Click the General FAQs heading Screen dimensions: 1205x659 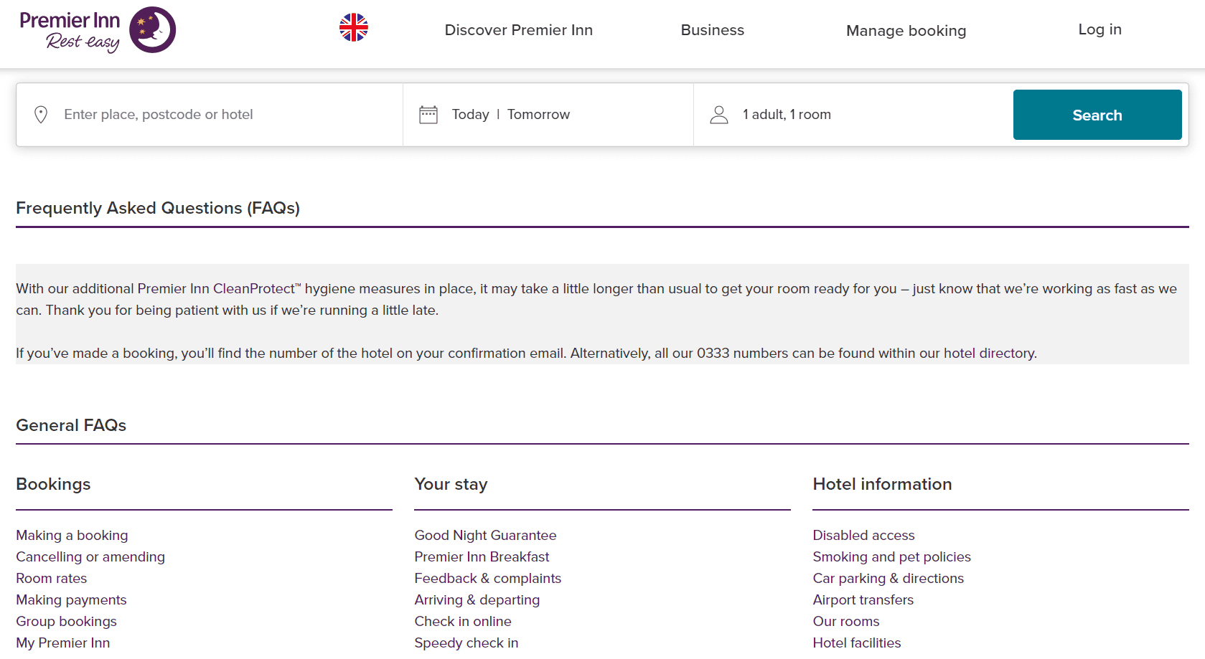(71, 425)
